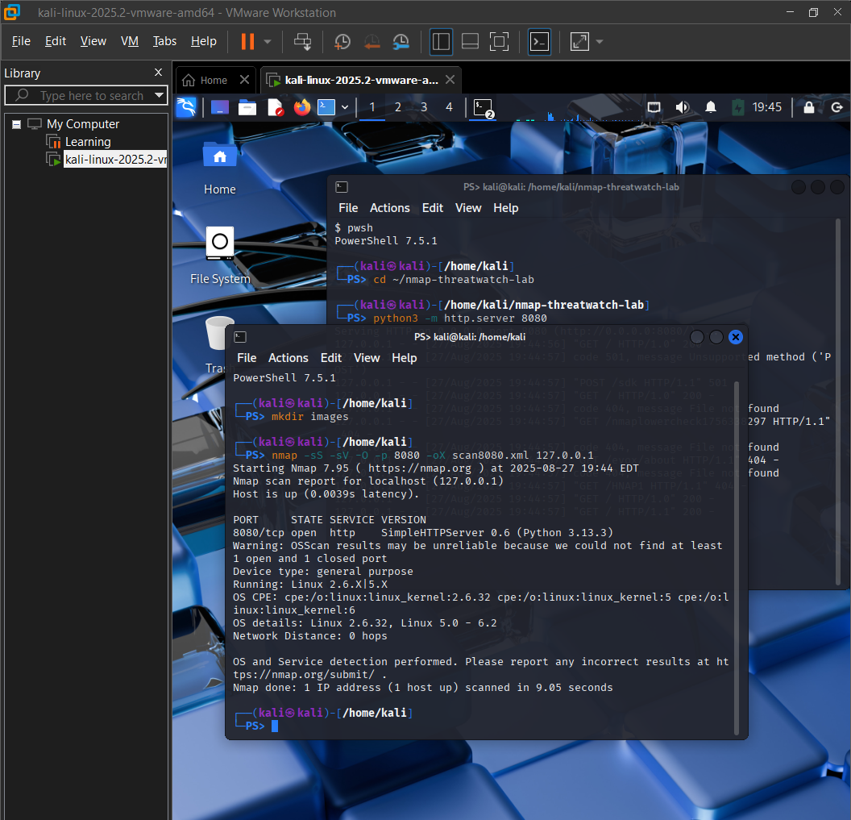Close the Library panel
The image size is (851, 820).
[x=159, y=73]
